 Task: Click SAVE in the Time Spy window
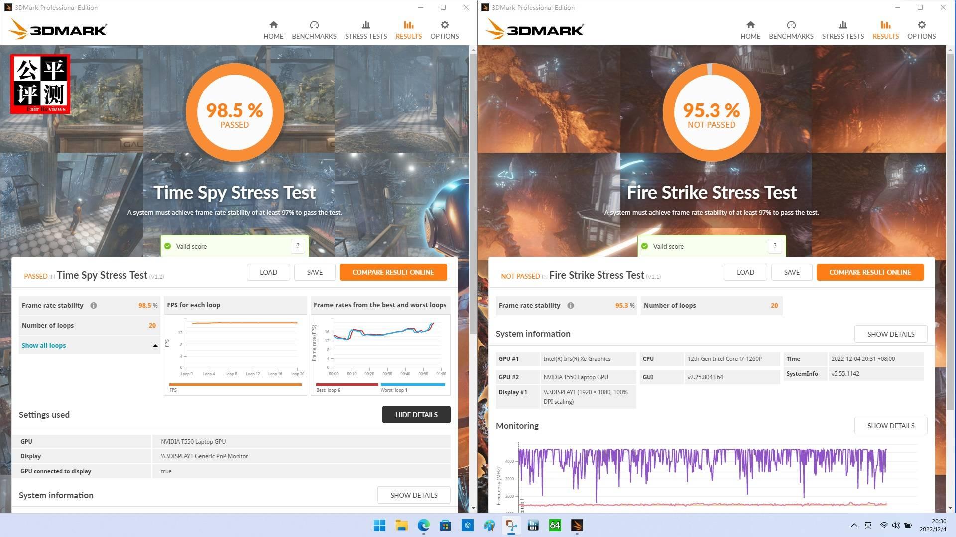315,272
